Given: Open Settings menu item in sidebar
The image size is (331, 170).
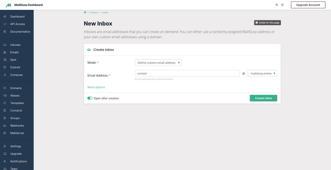Looking at the screenshot, I should (16, 146).
